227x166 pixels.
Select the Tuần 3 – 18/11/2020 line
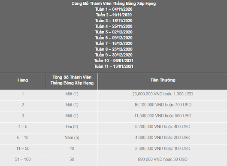(114, 21)
